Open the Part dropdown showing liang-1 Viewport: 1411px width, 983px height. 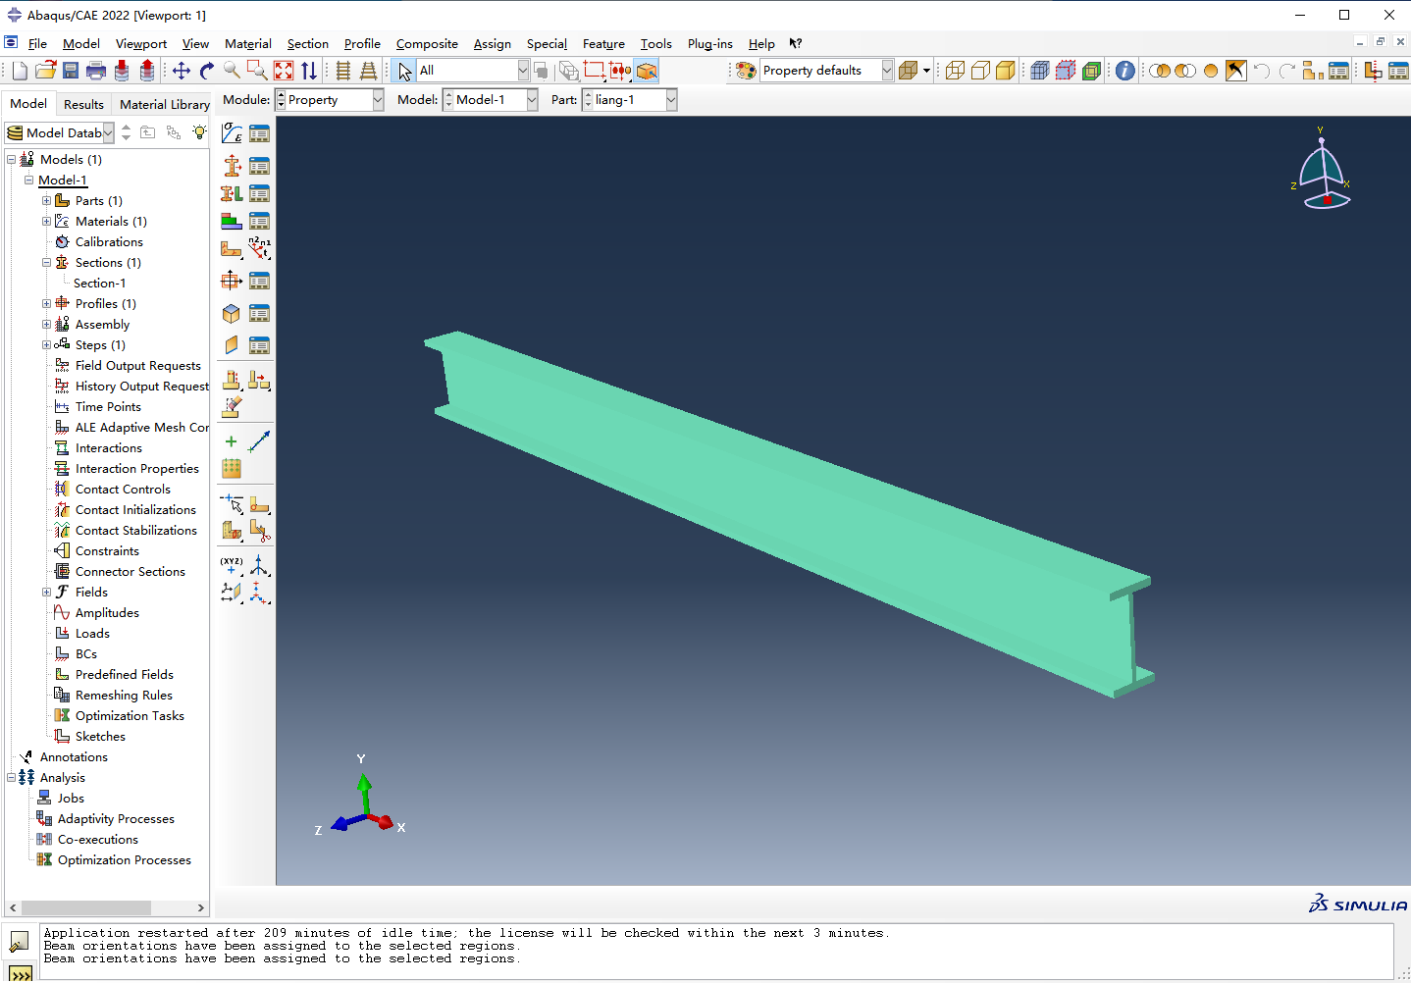[629, 100]
